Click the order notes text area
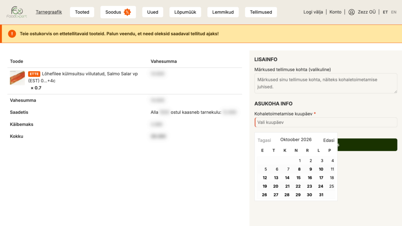 click(326, 83)
